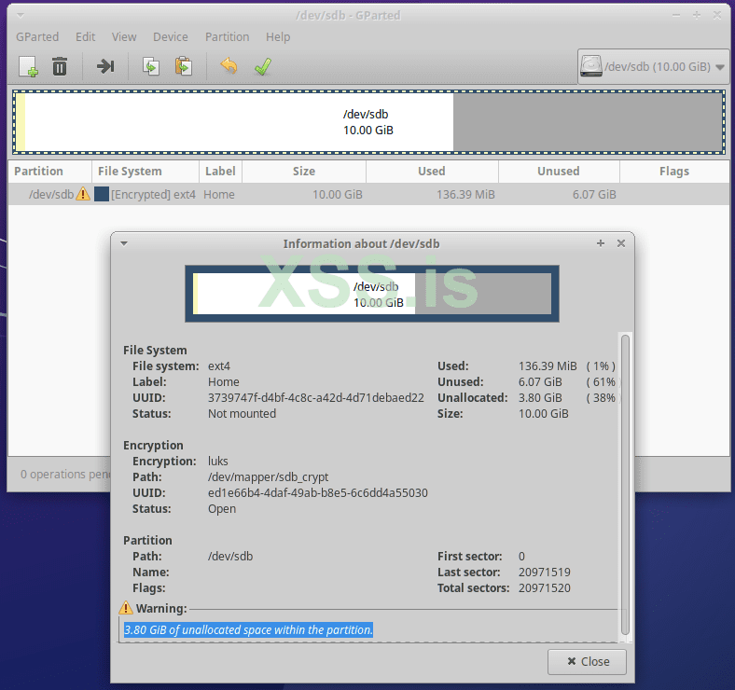The image size is (735, 690).
Task: Click the blue file system color swatch in row
Action: [102, 194]
